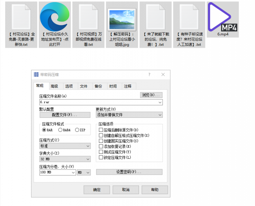This screenshot has height=206, width=255.
Task: Click the archiver icon in dialog title bar
Action: click(x=36, y=75)
